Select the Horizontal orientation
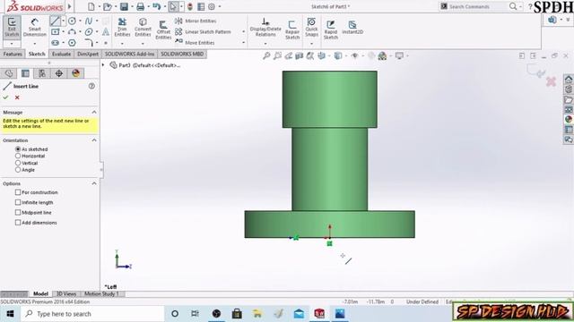The height and width of the screenshot is (322, 574). [x=18, y=156]
